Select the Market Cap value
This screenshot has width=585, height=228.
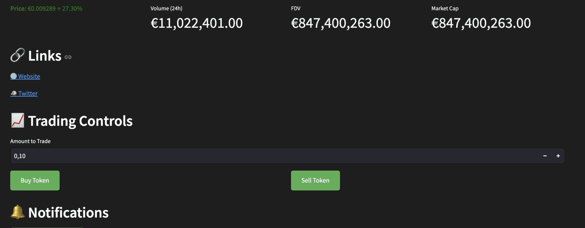[481, 23]
